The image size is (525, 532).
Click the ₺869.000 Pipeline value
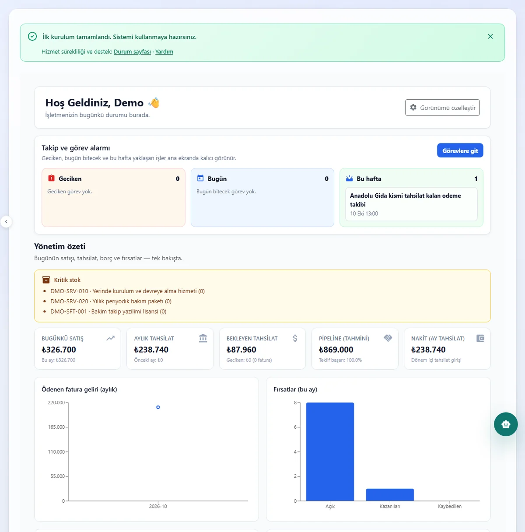click(336, 350)
